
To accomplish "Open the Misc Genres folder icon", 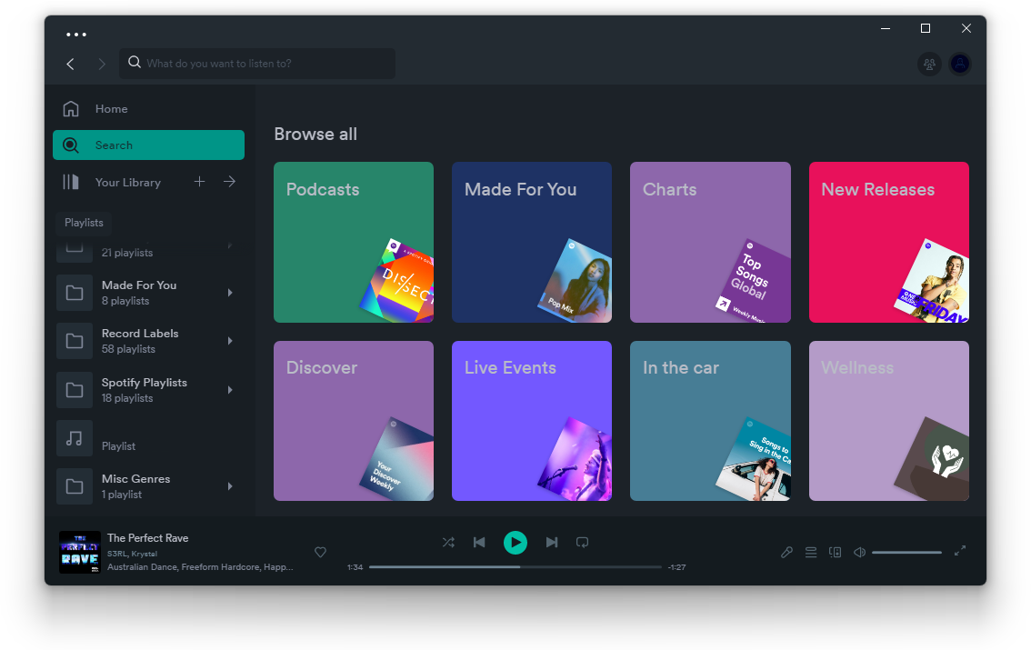I will pyautogui.click(x=75, y=486).
